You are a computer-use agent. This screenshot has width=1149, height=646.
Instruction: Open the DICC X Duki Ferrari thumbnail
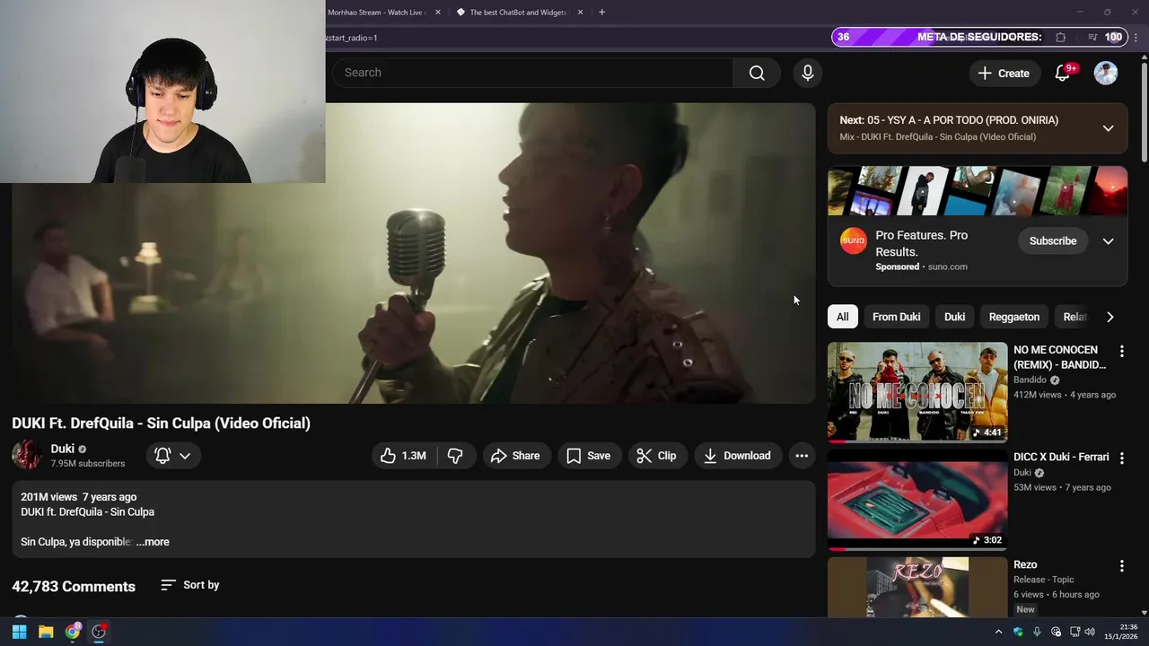pyautogui.click(x=917, y=500)
